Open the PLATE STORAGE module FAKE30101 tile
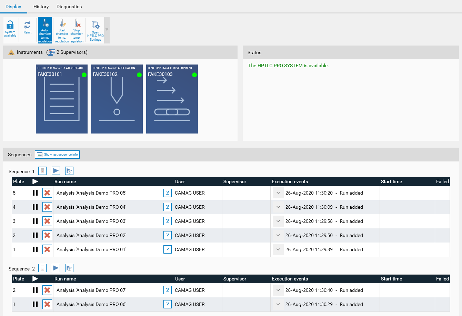Image resolution: width=462 pixels, height=316 pixels. pos(62,99)
